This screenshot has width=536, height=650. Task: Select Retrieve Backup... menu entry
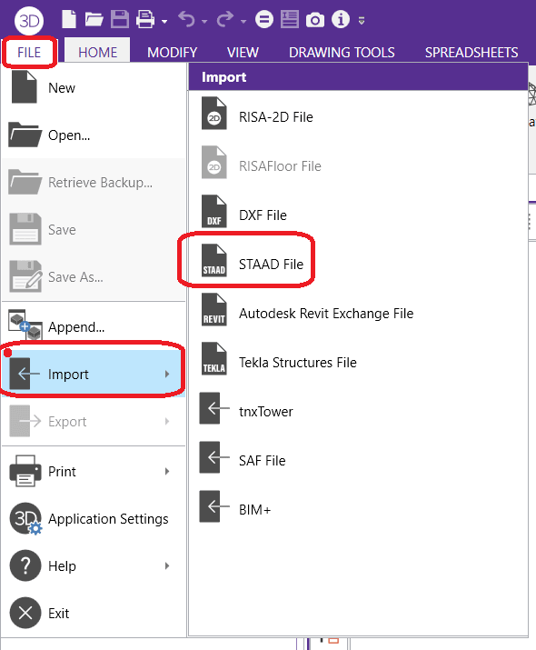pos(94,182)
